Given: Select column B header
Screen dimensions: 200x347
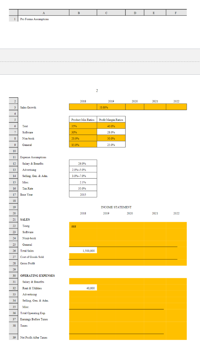Looking at the screenshot, I should [83, 13].
